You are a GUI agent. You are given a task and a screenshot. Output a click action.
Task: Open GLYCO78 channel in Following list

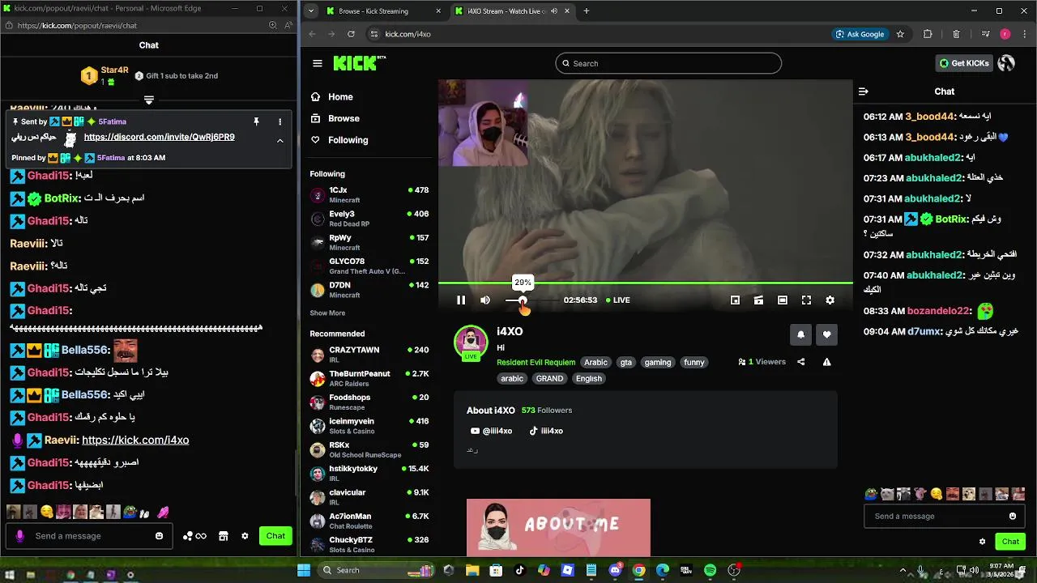[x=369, y=266]
